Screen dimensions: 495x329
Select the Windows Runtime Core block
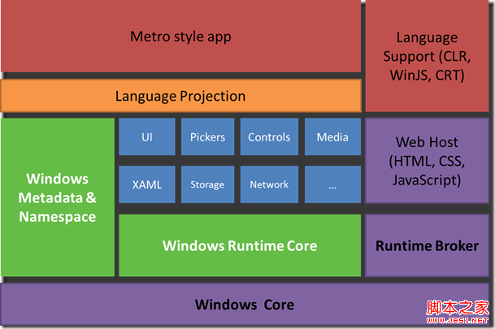click(240, 245)
